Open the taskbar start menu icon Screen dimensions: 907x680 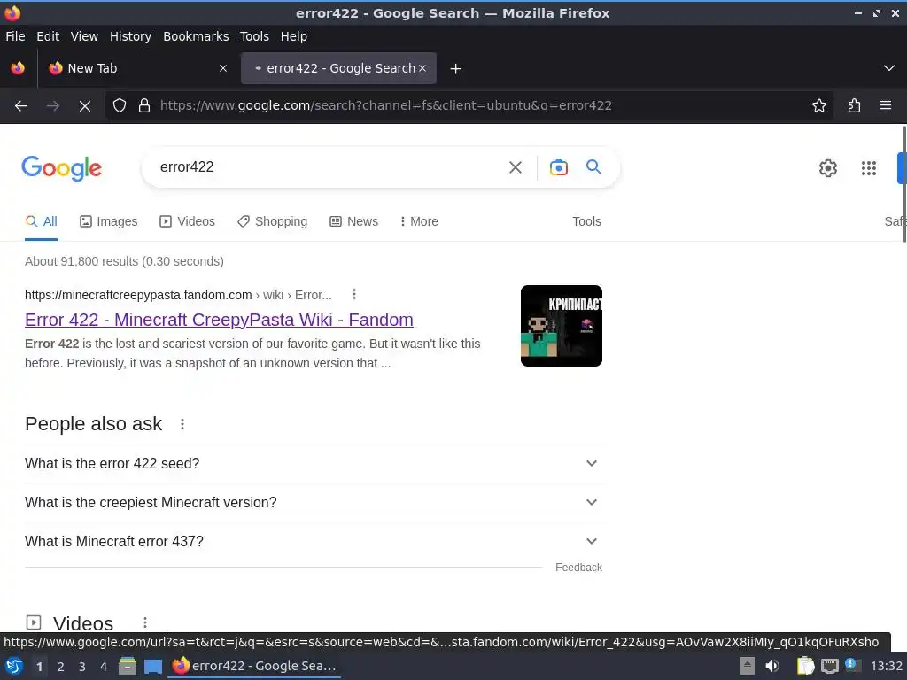14,667
